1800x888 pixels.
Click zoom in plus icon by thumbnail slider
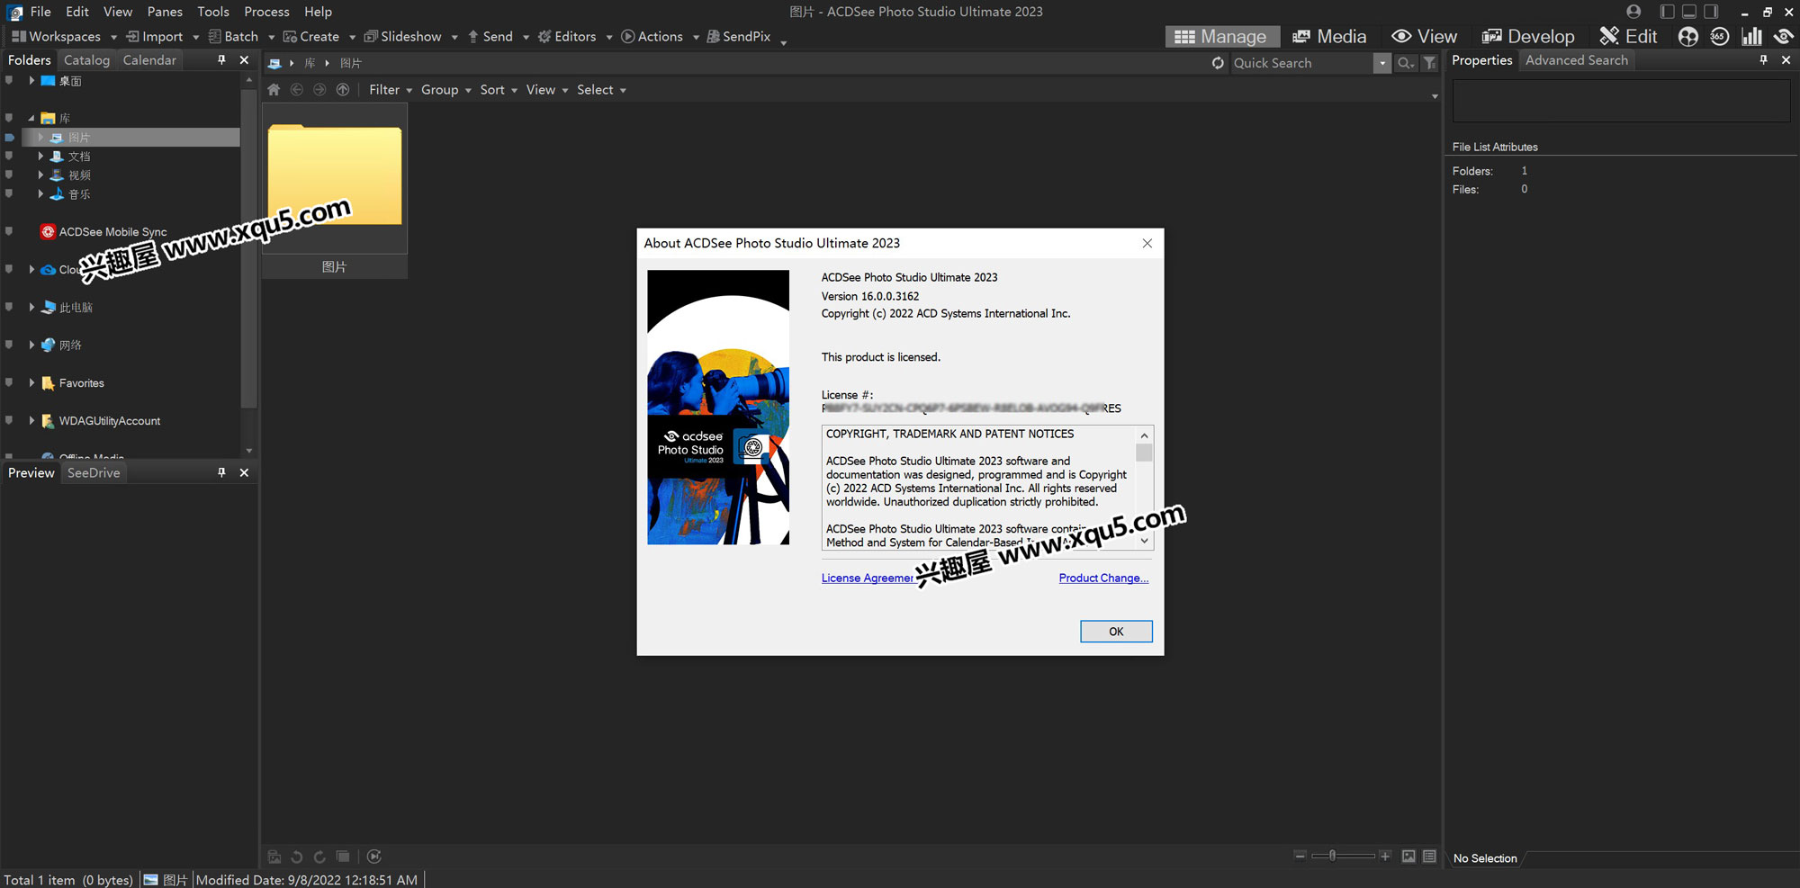pyautogui.click(x=1385, y=856)
